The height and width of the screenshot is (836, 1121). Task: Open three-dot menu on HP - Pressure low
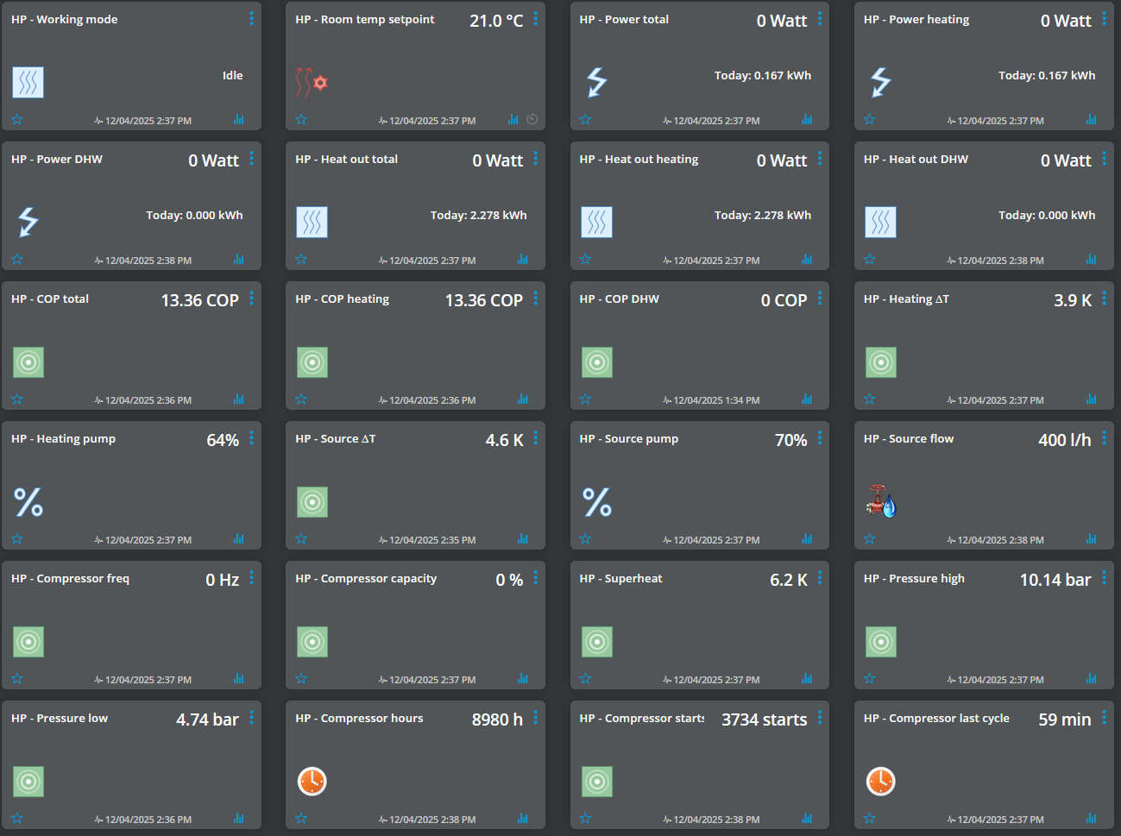tap(251, 718)
